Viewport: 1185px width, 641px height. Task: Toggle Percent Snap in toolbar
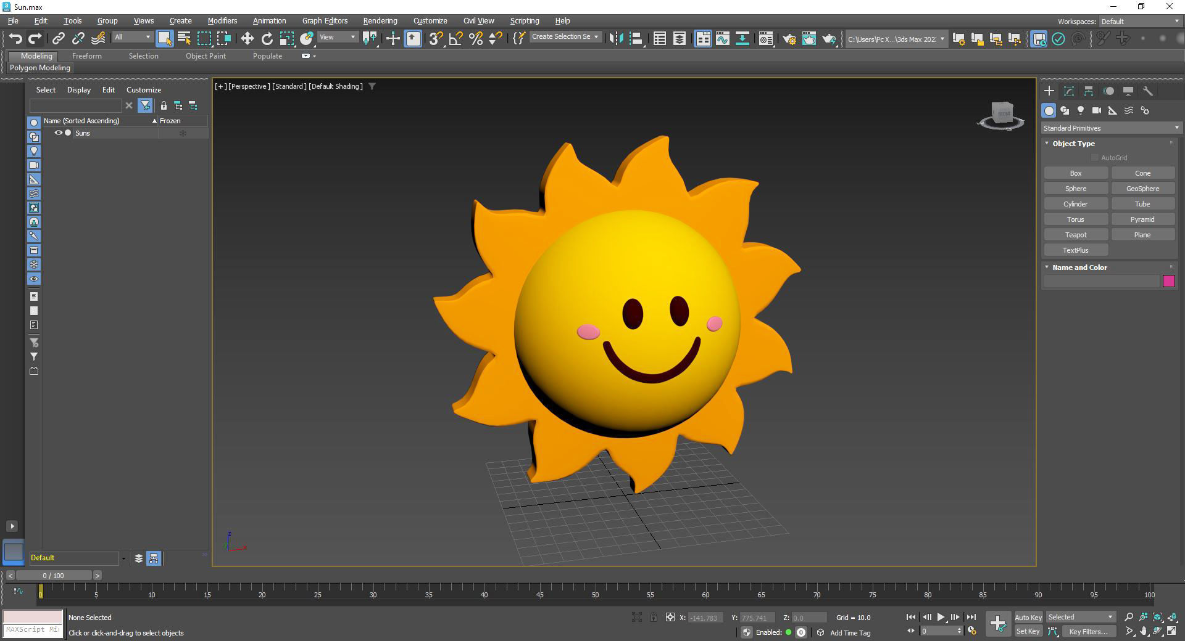tap(475, 39)
